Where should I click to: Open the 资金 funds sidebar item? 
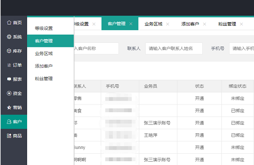click(14, 93)
